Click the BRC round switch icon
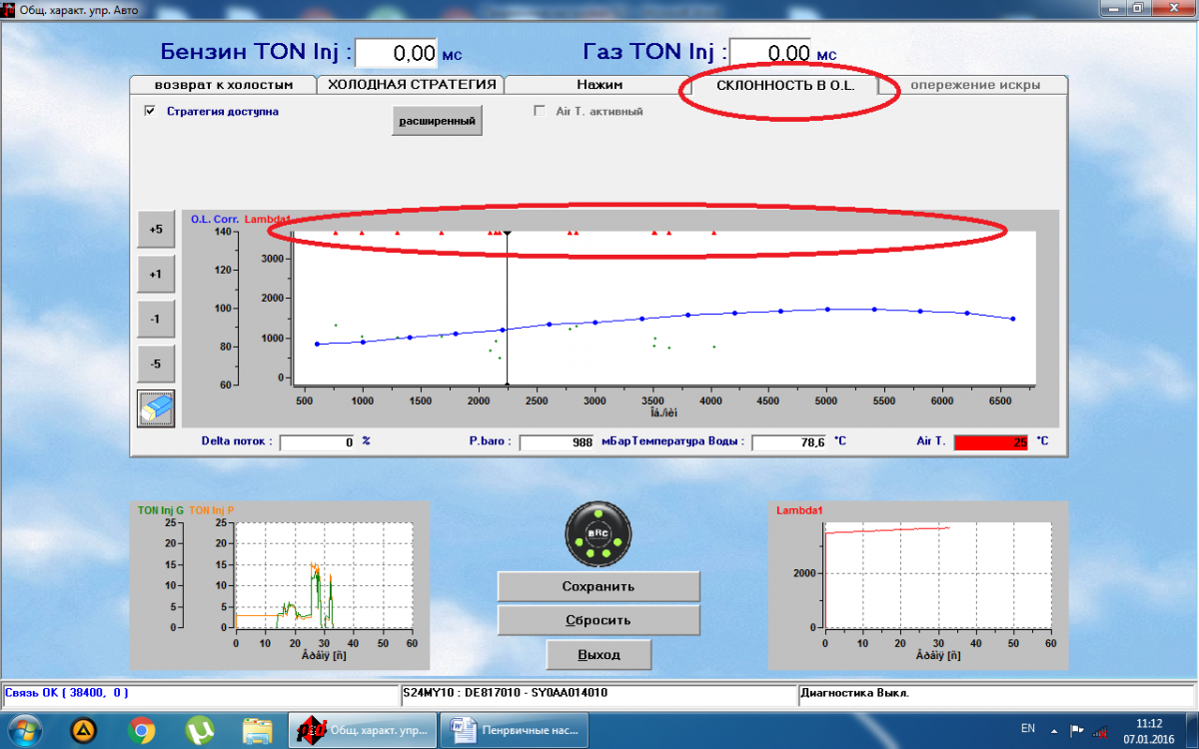This screenshot has width=1199, height=749. click(598, 533)
